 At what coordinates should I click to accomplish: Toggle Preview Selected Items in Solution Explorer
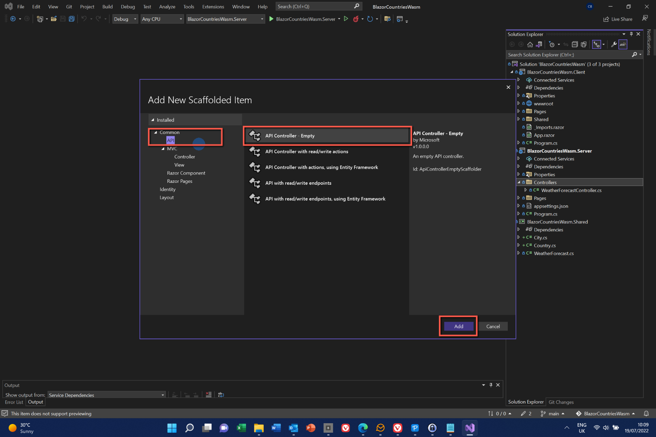pyautogui.click(x=623, y=45)
